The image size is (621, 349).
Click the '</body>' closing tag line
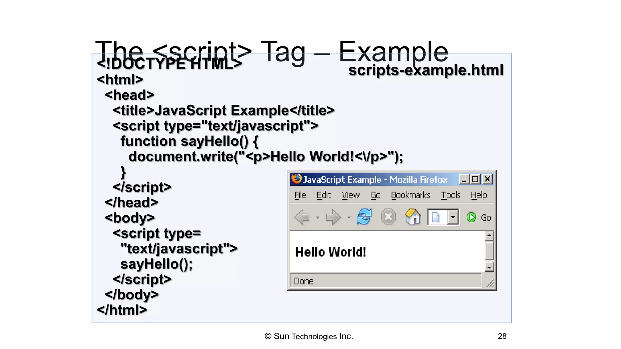132,295
